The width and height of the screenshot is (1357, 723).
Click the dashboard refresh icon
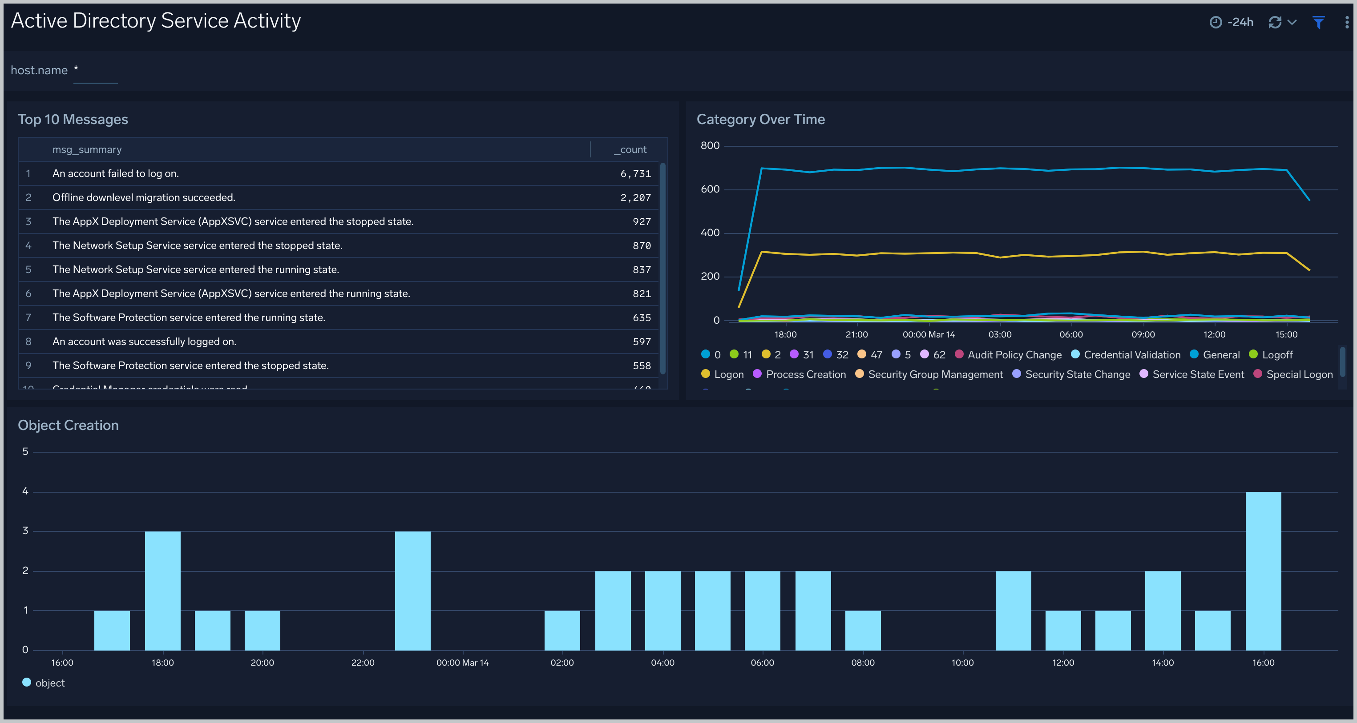coord(1275,22)
